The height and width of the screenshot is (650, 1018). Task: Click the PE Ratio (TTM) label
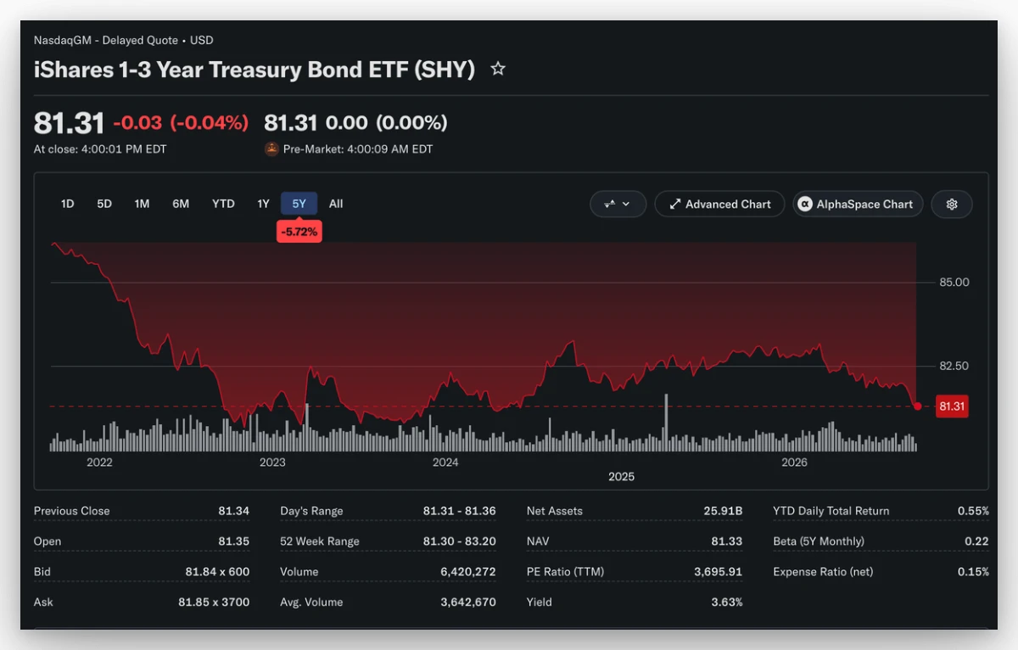coord(566,572)
